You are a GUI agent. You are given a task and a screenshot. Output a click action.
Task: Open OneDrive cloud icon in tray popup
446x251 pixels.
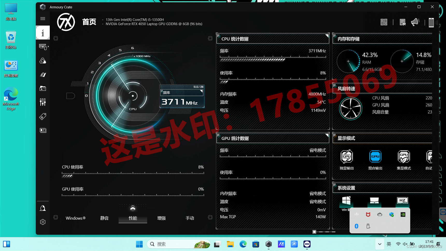(380, 214)
